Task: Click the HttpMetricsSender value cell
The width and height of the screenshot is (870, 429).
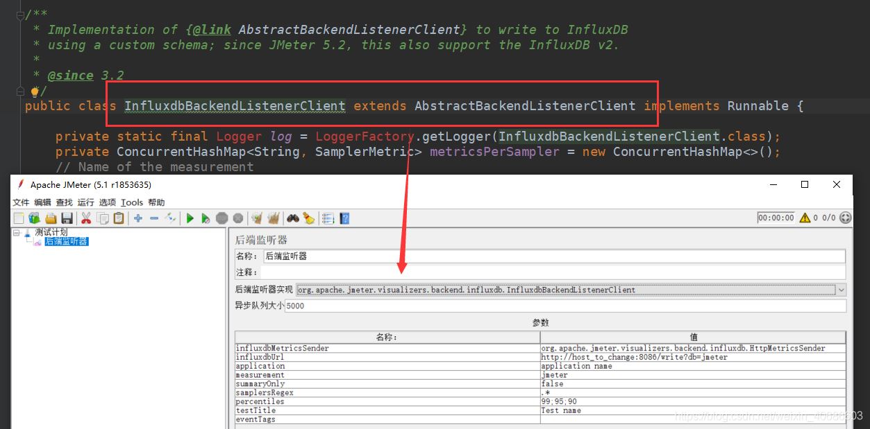Action: point(694,348)
